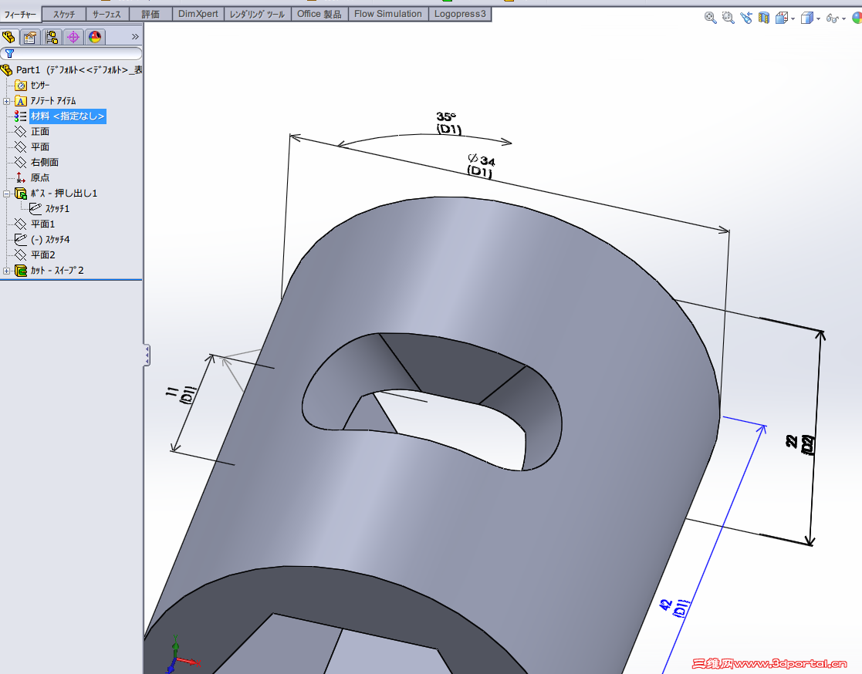Click the 11 (D1) dimension

(x=181, y=394)
